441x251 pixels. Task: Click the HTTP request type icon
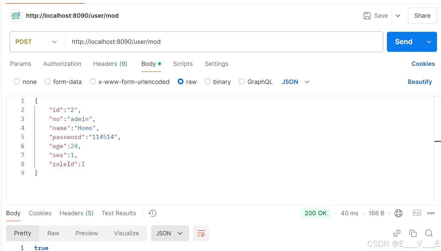[x=16, y=16]
